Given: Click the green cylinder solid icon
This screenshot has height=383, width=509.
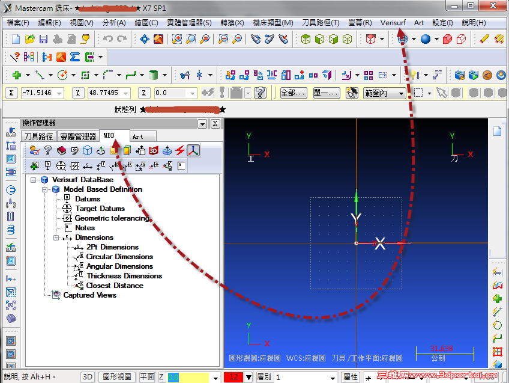Looking at the screenshot, I should 153,75.
